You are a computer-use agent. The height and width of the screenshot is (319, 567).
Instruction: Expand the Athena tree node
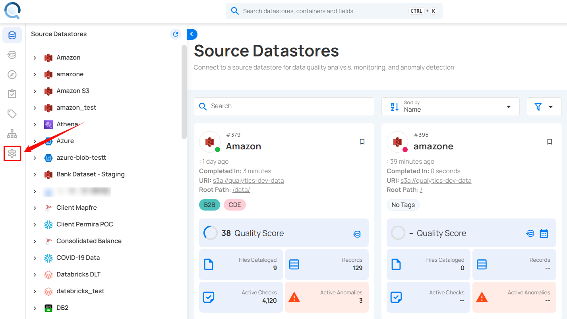tap(35, 124)
